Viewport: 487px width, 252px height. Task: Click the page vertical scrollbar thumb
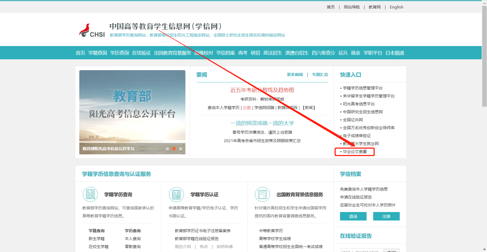(485, 56)
